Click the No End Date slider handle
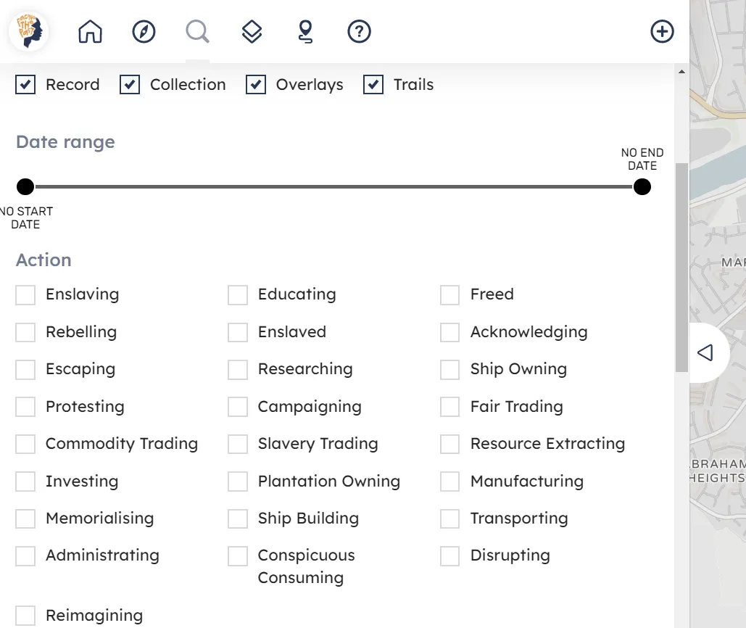Image resolution: width=746 pixels, height=628 pixels. (642, 188)
